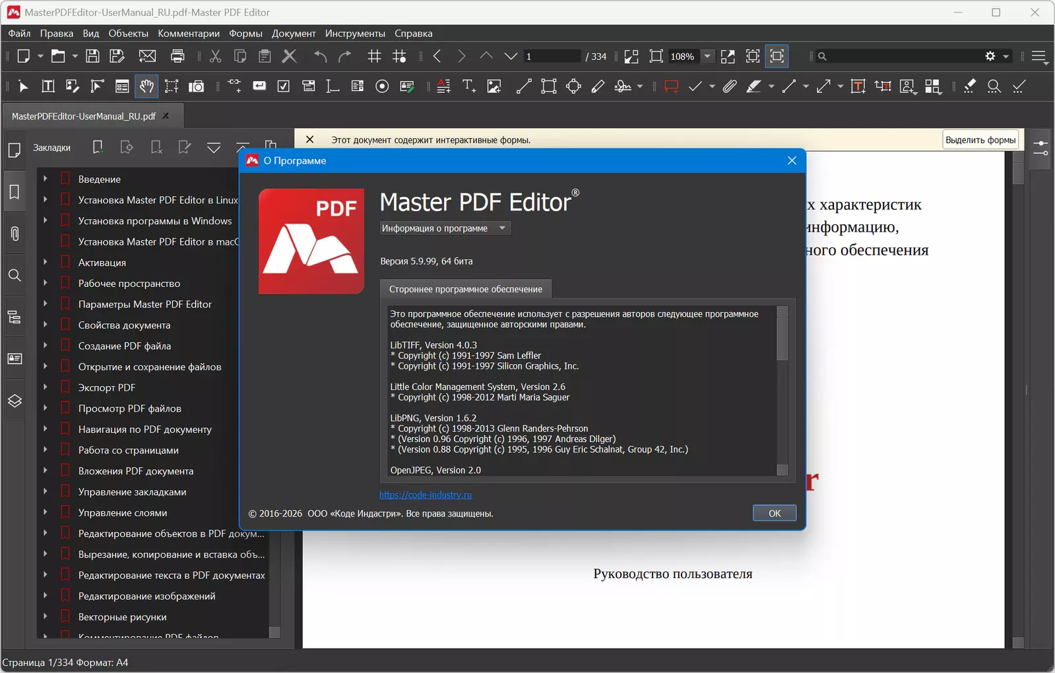Select the Check Box form field tool
Viewport: 1055px width, 673px height.
click(284, 86)
